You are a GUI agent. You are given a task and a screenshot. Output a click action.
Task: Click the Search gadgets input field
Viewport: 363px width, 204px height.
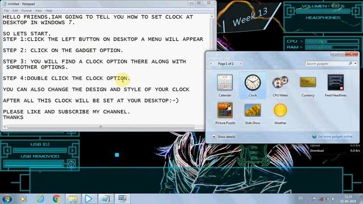(327, 63)
